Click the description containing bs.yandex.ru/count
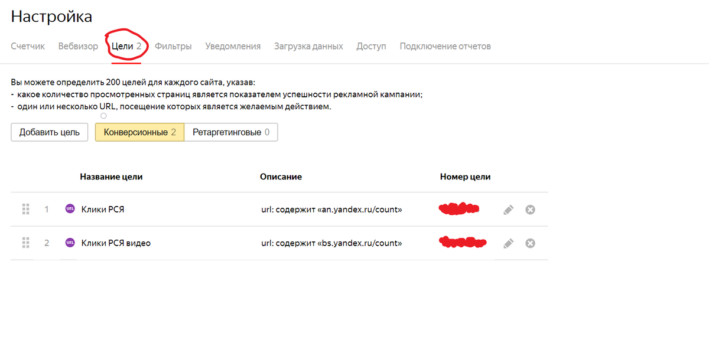 point(331,243)
